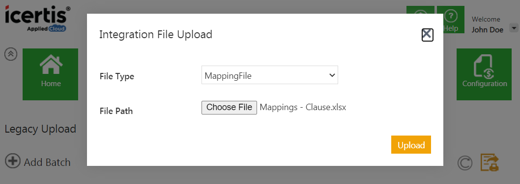Click the Legacy Upload heading

coord(40,129)
